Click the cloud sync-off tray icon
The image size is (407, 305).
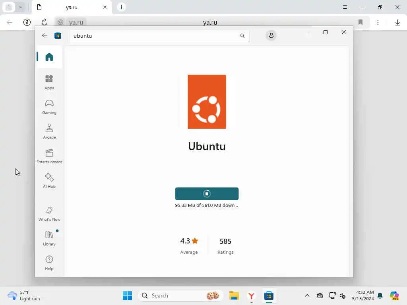point(320,295)
